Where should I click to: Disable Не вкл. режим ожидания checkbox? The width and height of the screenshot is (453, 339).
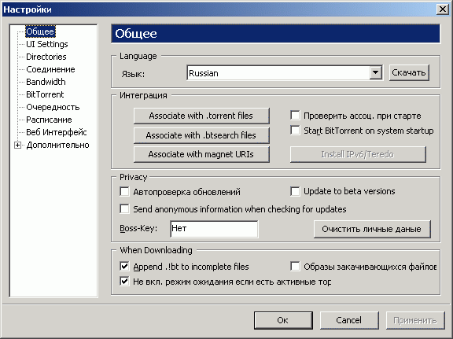tap(124, 281)
